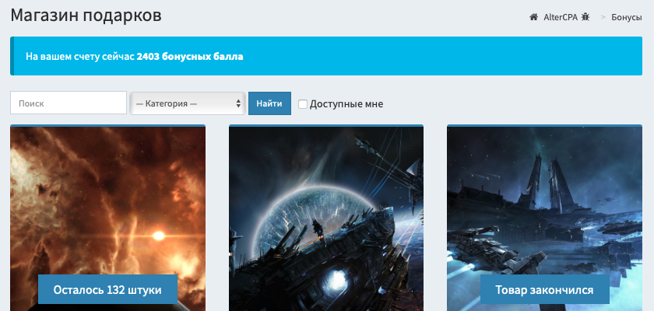Screen dimensions: 654x311
Task: Click the home icon in breadcrumb
Action: [533, 17]
